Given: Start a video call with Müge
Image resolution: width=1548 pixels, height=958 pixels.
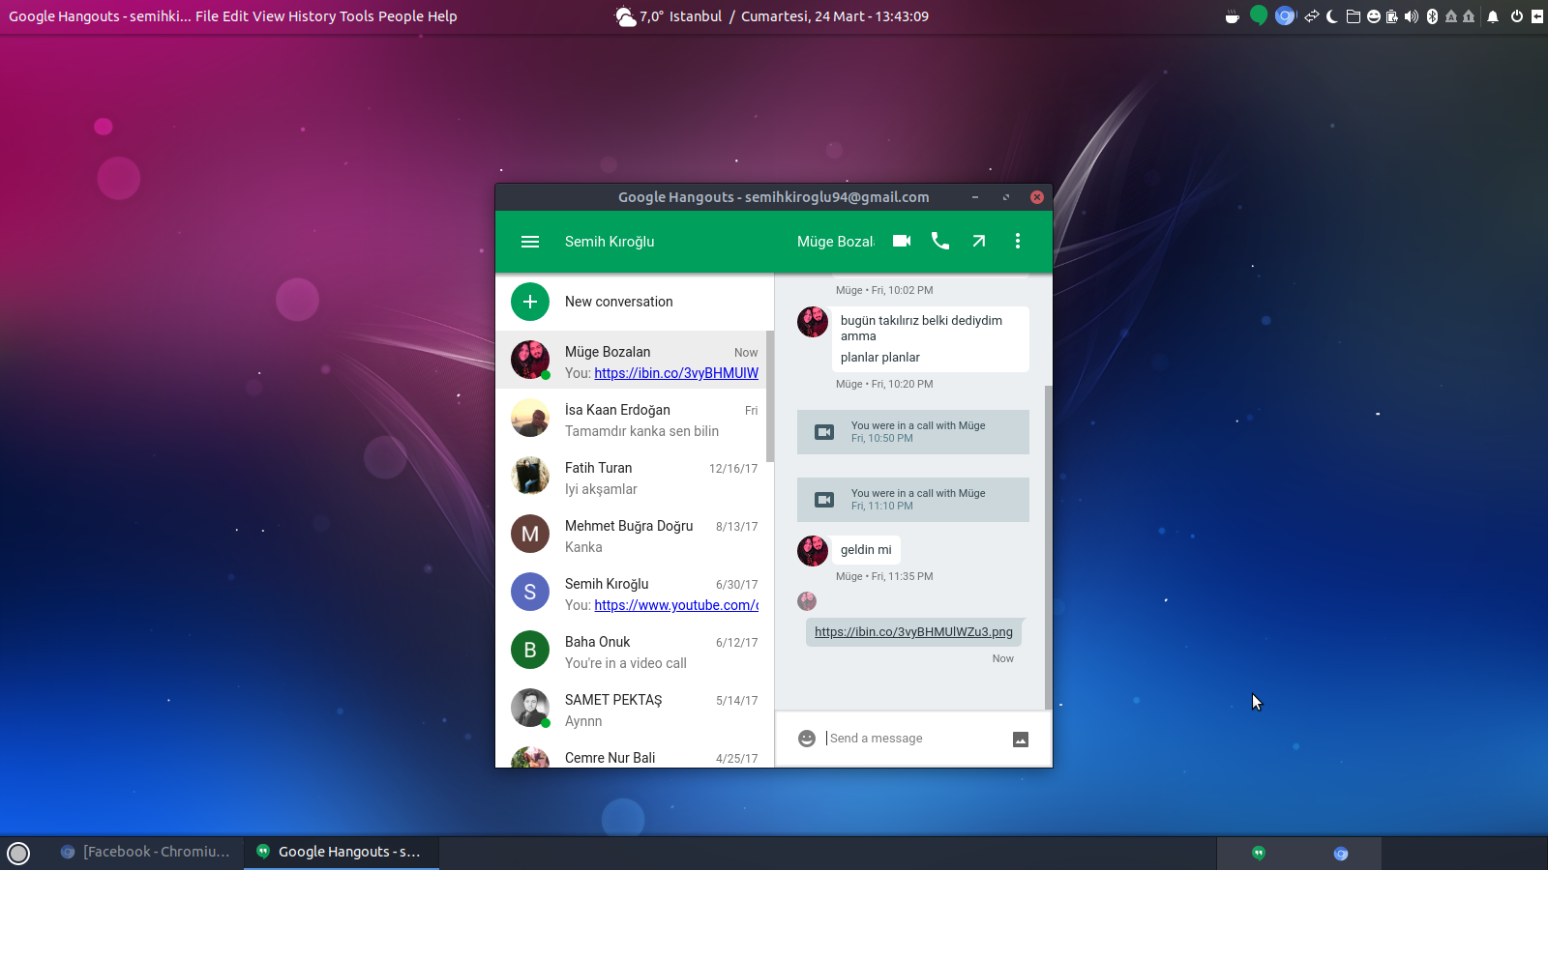Looking at the screenshot, I should (902, 241).
